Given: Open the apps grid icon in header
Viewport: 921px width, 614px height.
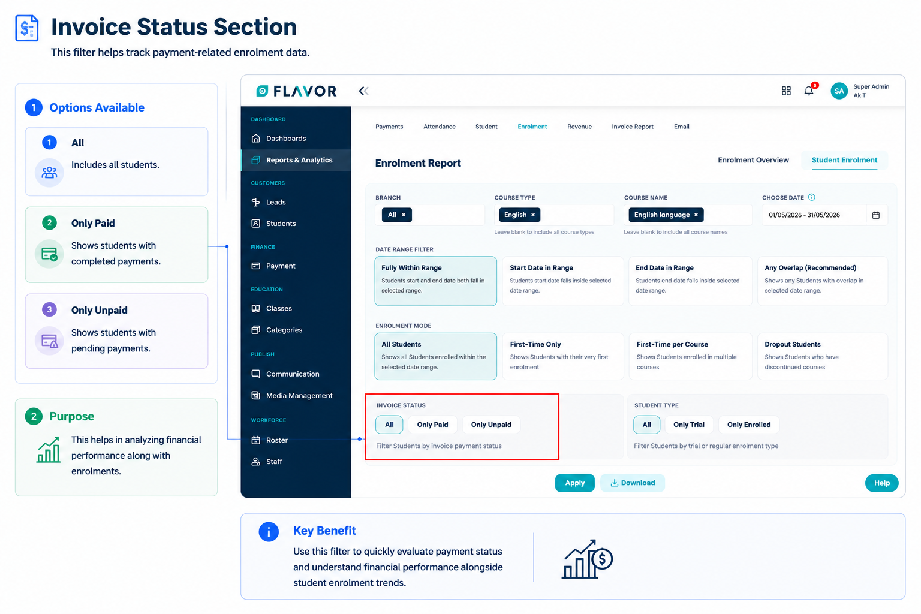Looking at the screenshot, I should pyautogui.click(x=786, y=91).
